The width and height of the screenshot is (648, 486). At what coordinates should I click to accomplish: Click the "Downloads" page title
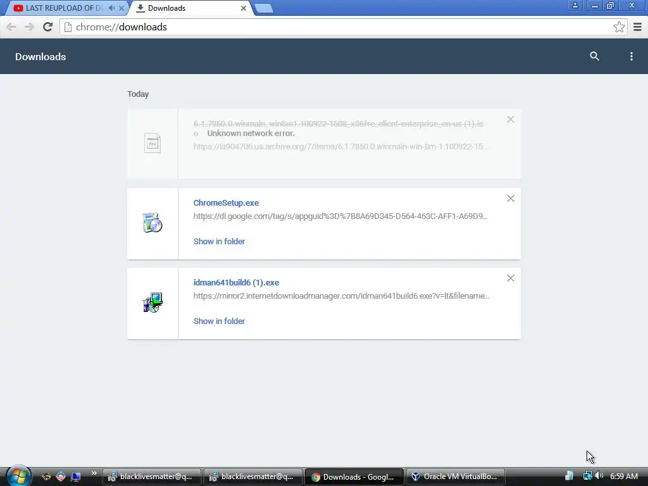40,56
